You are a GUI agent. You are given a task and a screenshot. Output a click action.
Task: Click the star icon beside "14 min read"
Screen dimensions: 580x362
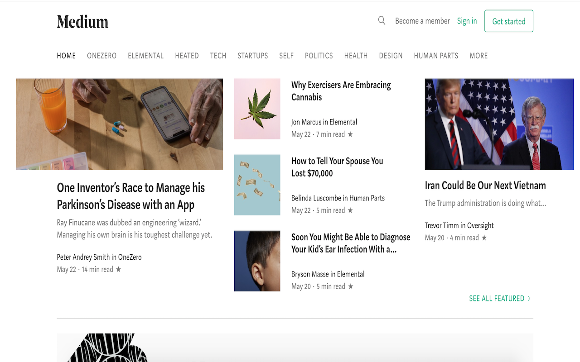(118, 269)
